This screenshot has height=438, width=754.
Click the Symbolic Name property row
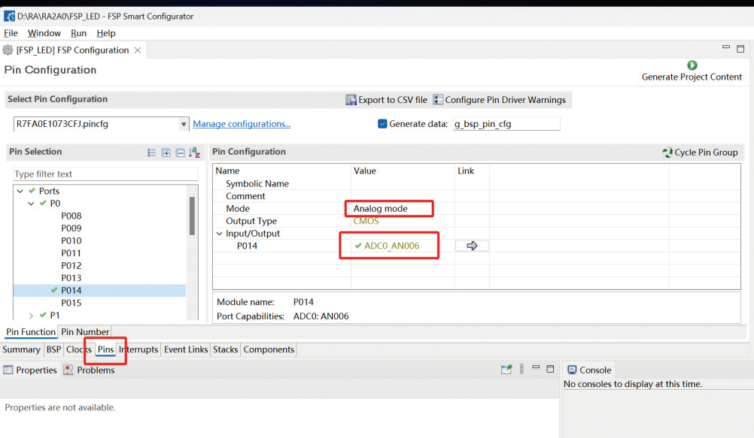point(476,183)
